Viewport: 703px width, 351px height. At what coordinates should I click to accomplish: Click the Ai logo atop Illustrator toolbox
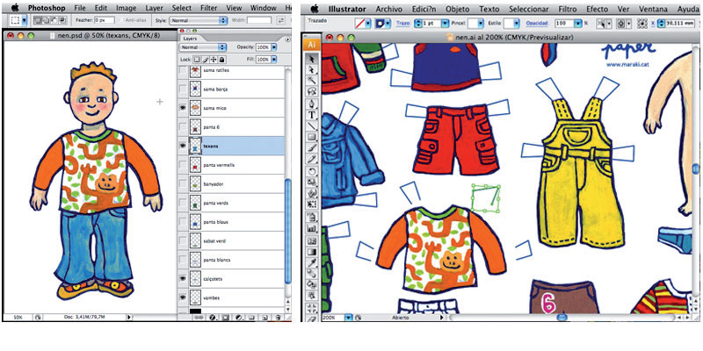[312, 44]
